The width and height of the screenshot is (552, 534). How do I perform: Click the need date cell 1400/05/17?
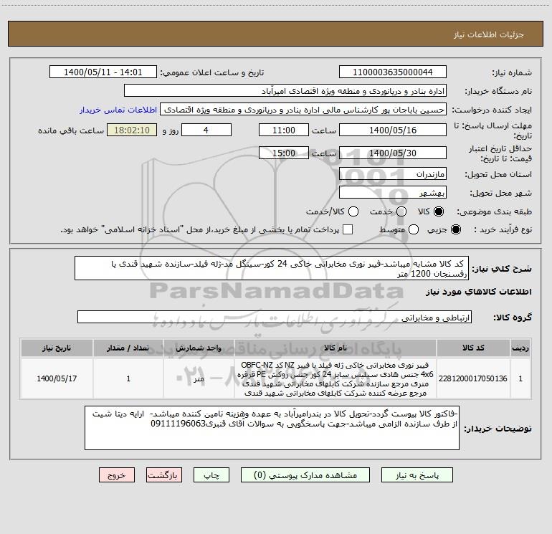coord(57,378)
